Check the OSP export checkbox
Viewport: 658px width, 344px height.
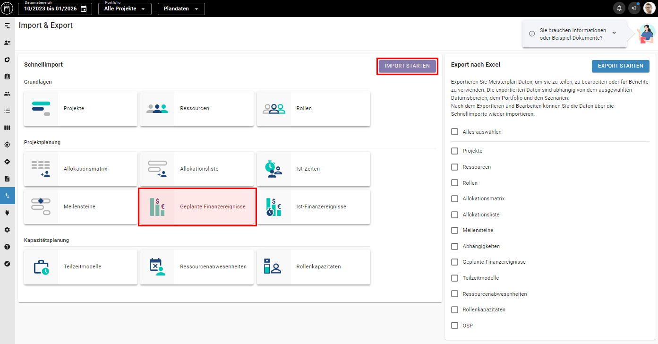click(x=455, y=326)
